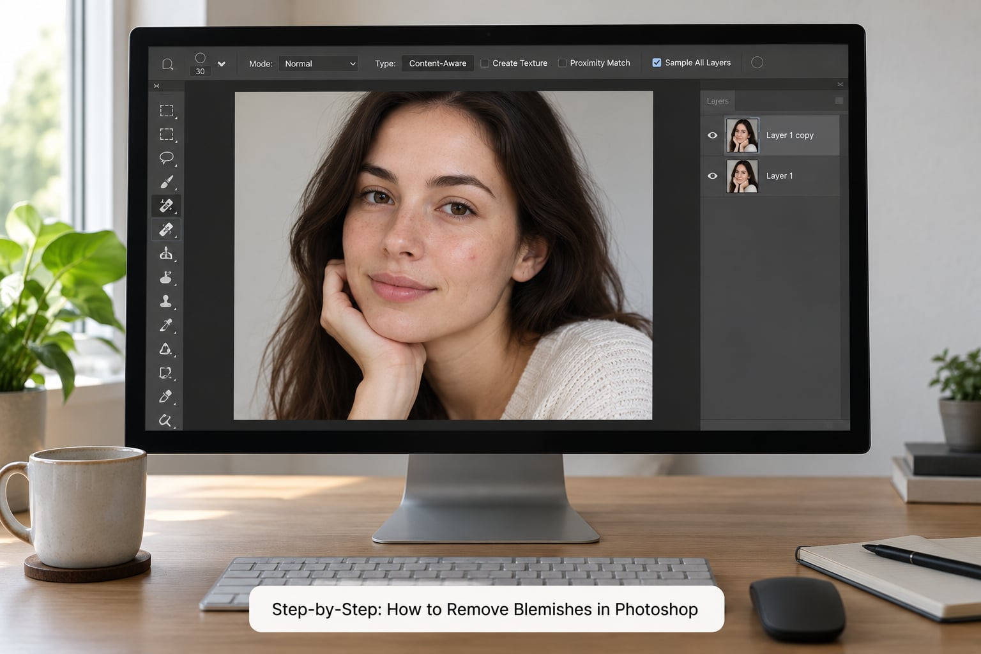981x654 pixels.
Task: Open the tool preset icon left of brush size
Action: [167, 64]
